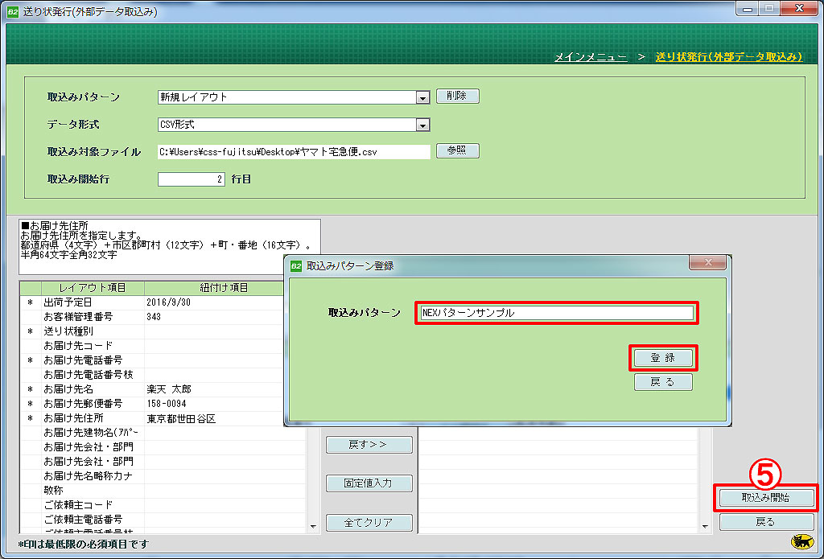
Task: Go to メインメニュー breadcrumb link
Action: tap(590, 57)
